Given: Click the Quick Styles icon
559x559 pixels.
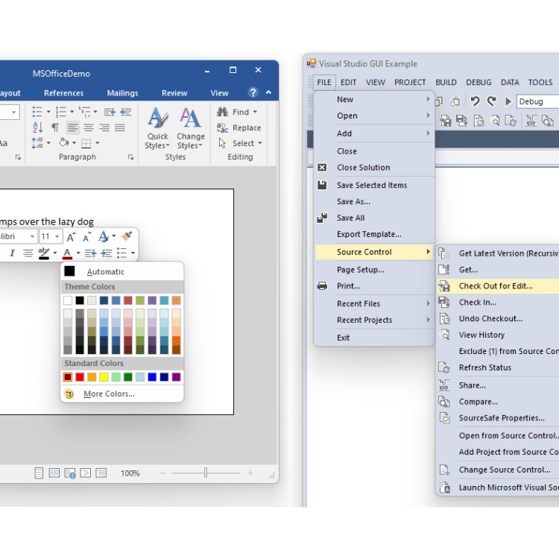Looking at the screenshot, I should tap(157, 119).
